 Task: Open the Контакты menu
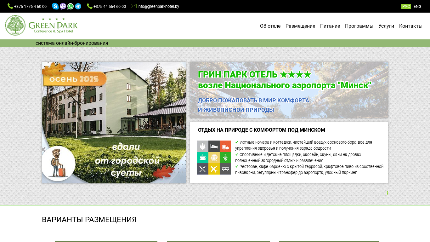[x=411, y=26]
